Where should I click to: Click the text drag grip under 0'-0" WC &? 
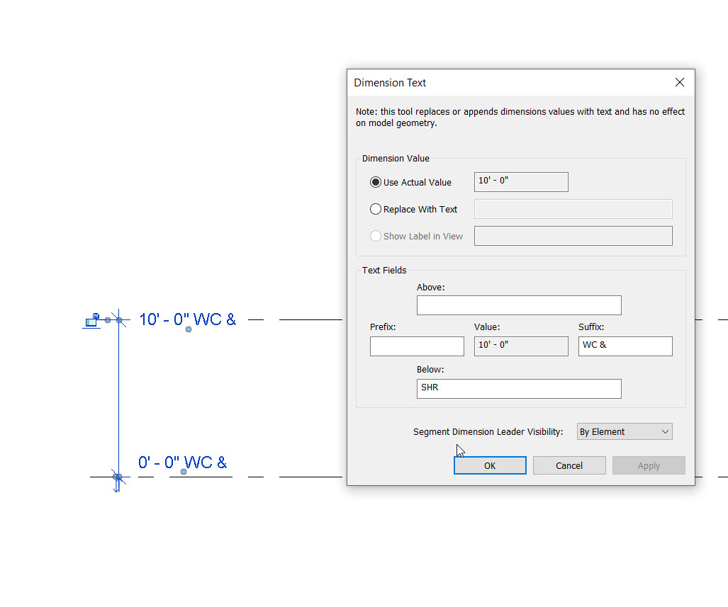coord(184,472)
